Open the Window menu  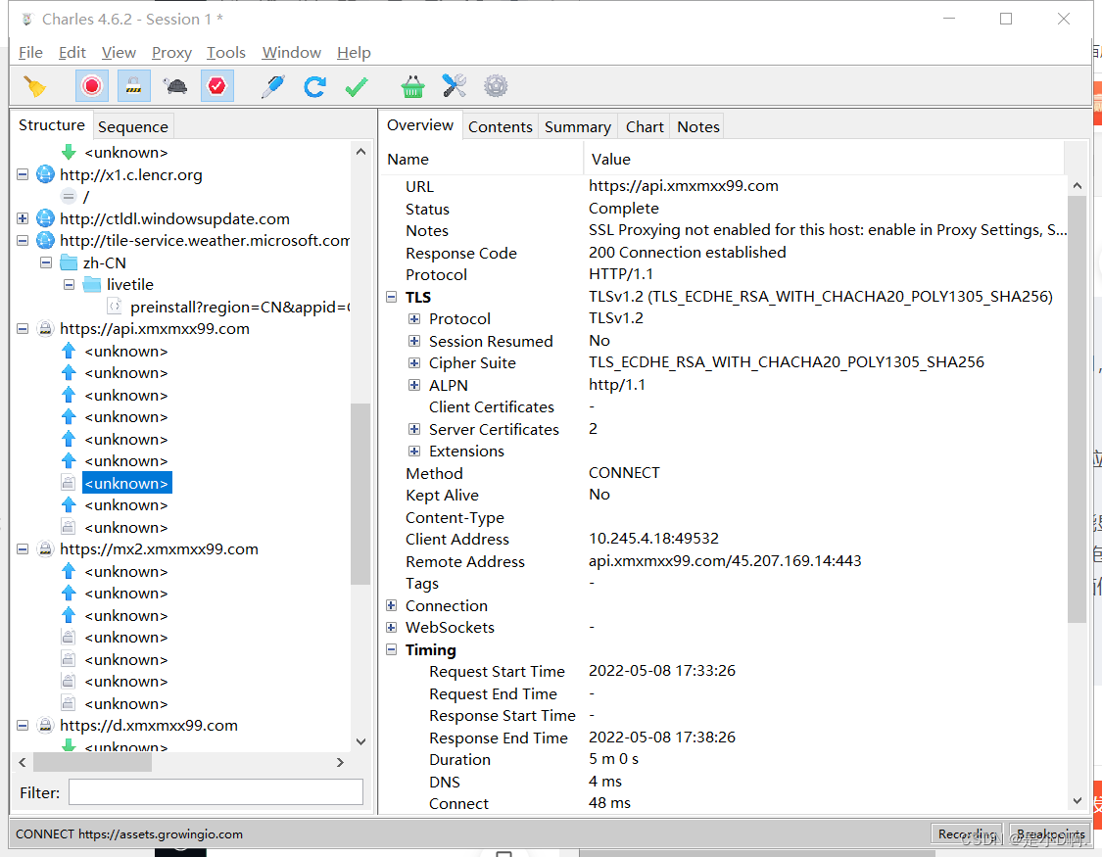[x=291, y=53]
